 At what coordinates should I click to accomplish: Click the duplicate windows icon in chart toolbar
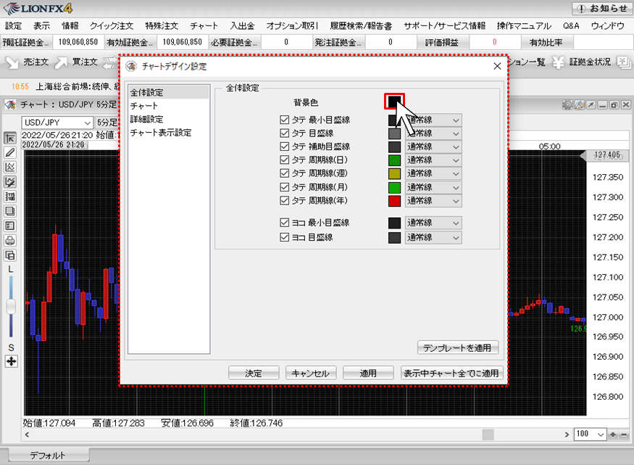(10, 255)
